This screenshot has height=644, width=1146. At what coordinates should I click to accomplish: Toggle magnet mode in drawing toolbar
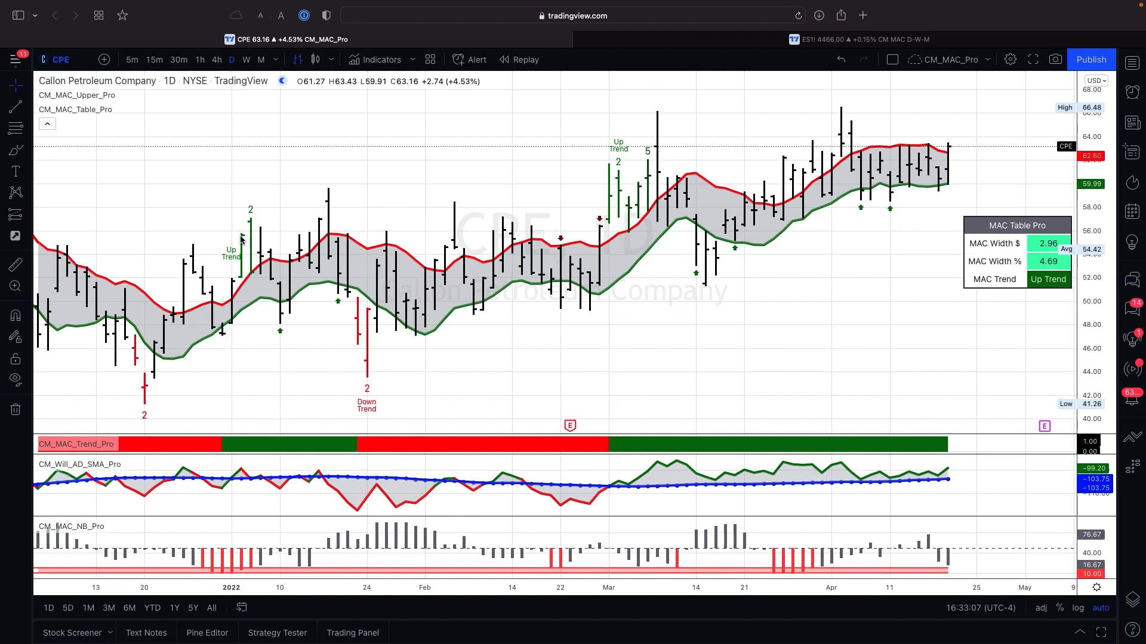(16, 315)
